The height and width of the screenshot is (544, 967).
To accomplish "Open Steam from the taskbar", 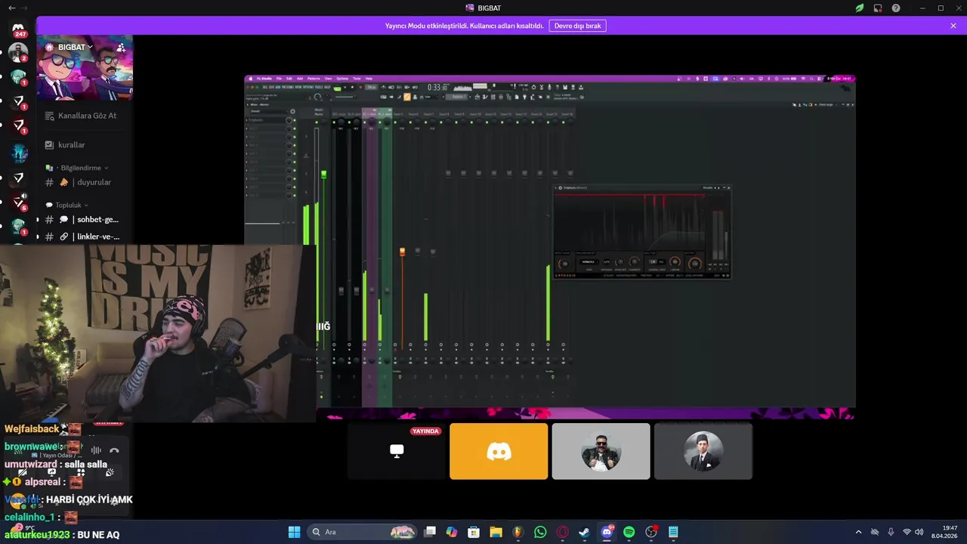I will coord(584,532).
